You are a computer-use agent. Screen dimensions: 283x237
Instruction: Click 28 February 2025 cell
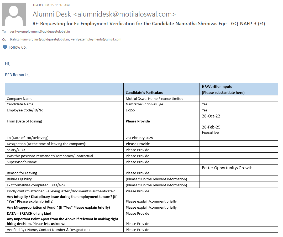[x=139, y=138]
